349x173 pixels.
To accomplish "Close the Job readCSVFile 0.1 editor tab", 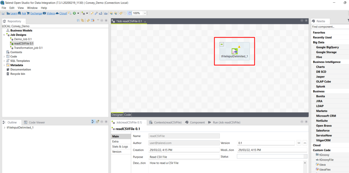I will click(x=145, y=21).
